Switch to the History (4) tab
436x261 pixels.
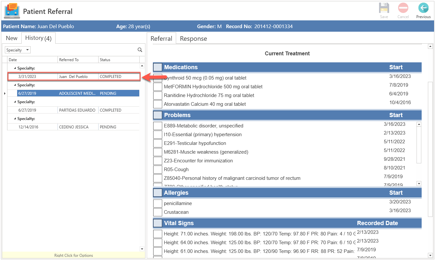click(x=38, y=38)
